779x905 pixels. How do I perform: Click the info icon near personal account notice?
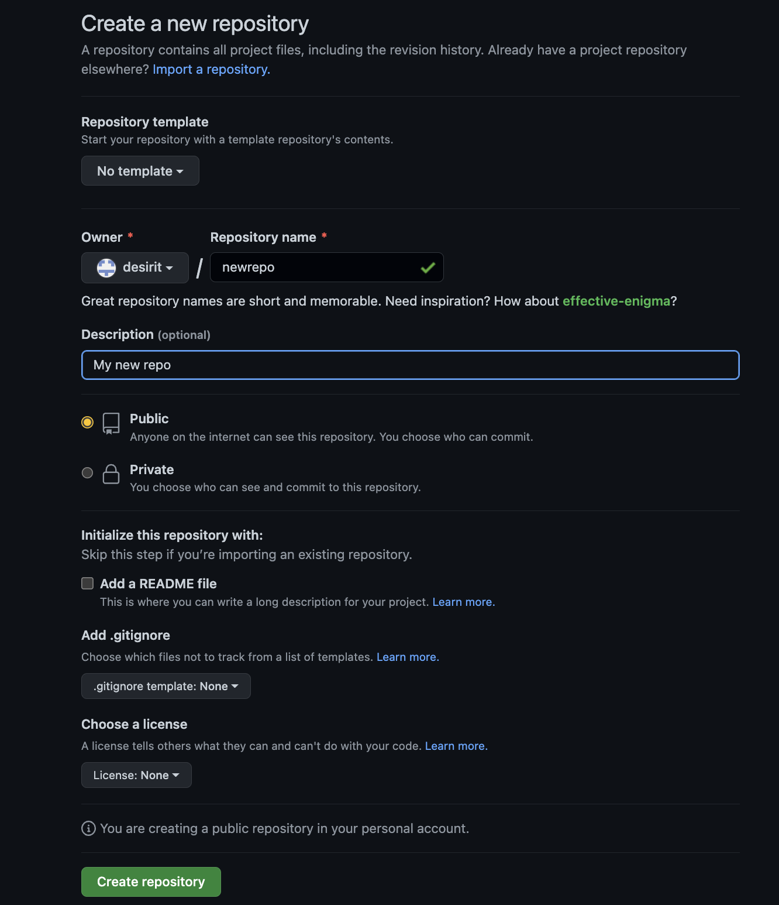(x=88, y=828)
